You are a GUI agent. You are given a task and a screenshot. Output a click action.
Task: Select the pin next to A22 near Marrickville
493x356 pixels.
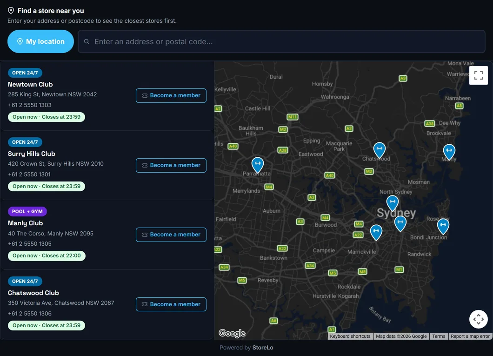[376, 232]
